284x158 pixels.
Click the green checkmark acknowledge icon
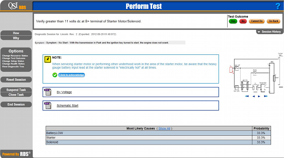click(55, 75)
